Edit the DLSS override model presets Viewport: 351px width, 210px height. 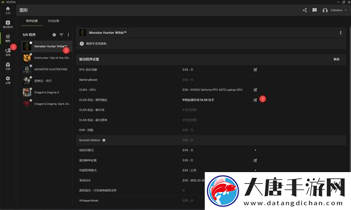pos(255,100)
